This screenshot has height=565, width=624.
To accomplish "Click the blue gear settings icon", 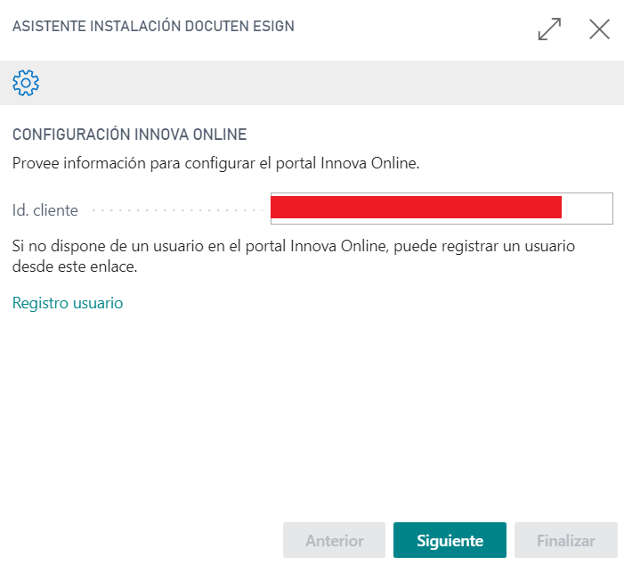I will pos(26,83).
